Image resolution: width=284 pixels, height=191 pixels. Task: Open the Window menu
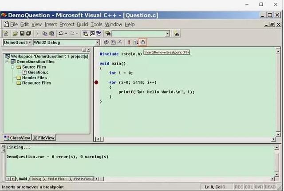pyautogui.click(x=114, y=24)
